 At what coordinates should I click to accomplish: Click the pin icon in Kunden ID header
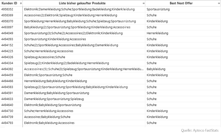(21, 3)
